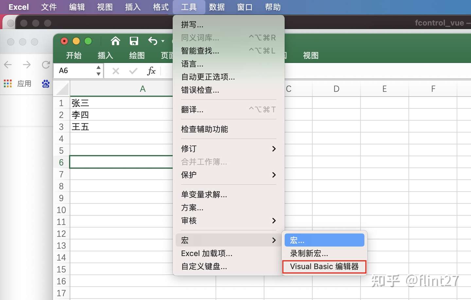This screenshot has width=471, height=300.
Task: Select row 10 header
Action: click(x=61, y=210)
